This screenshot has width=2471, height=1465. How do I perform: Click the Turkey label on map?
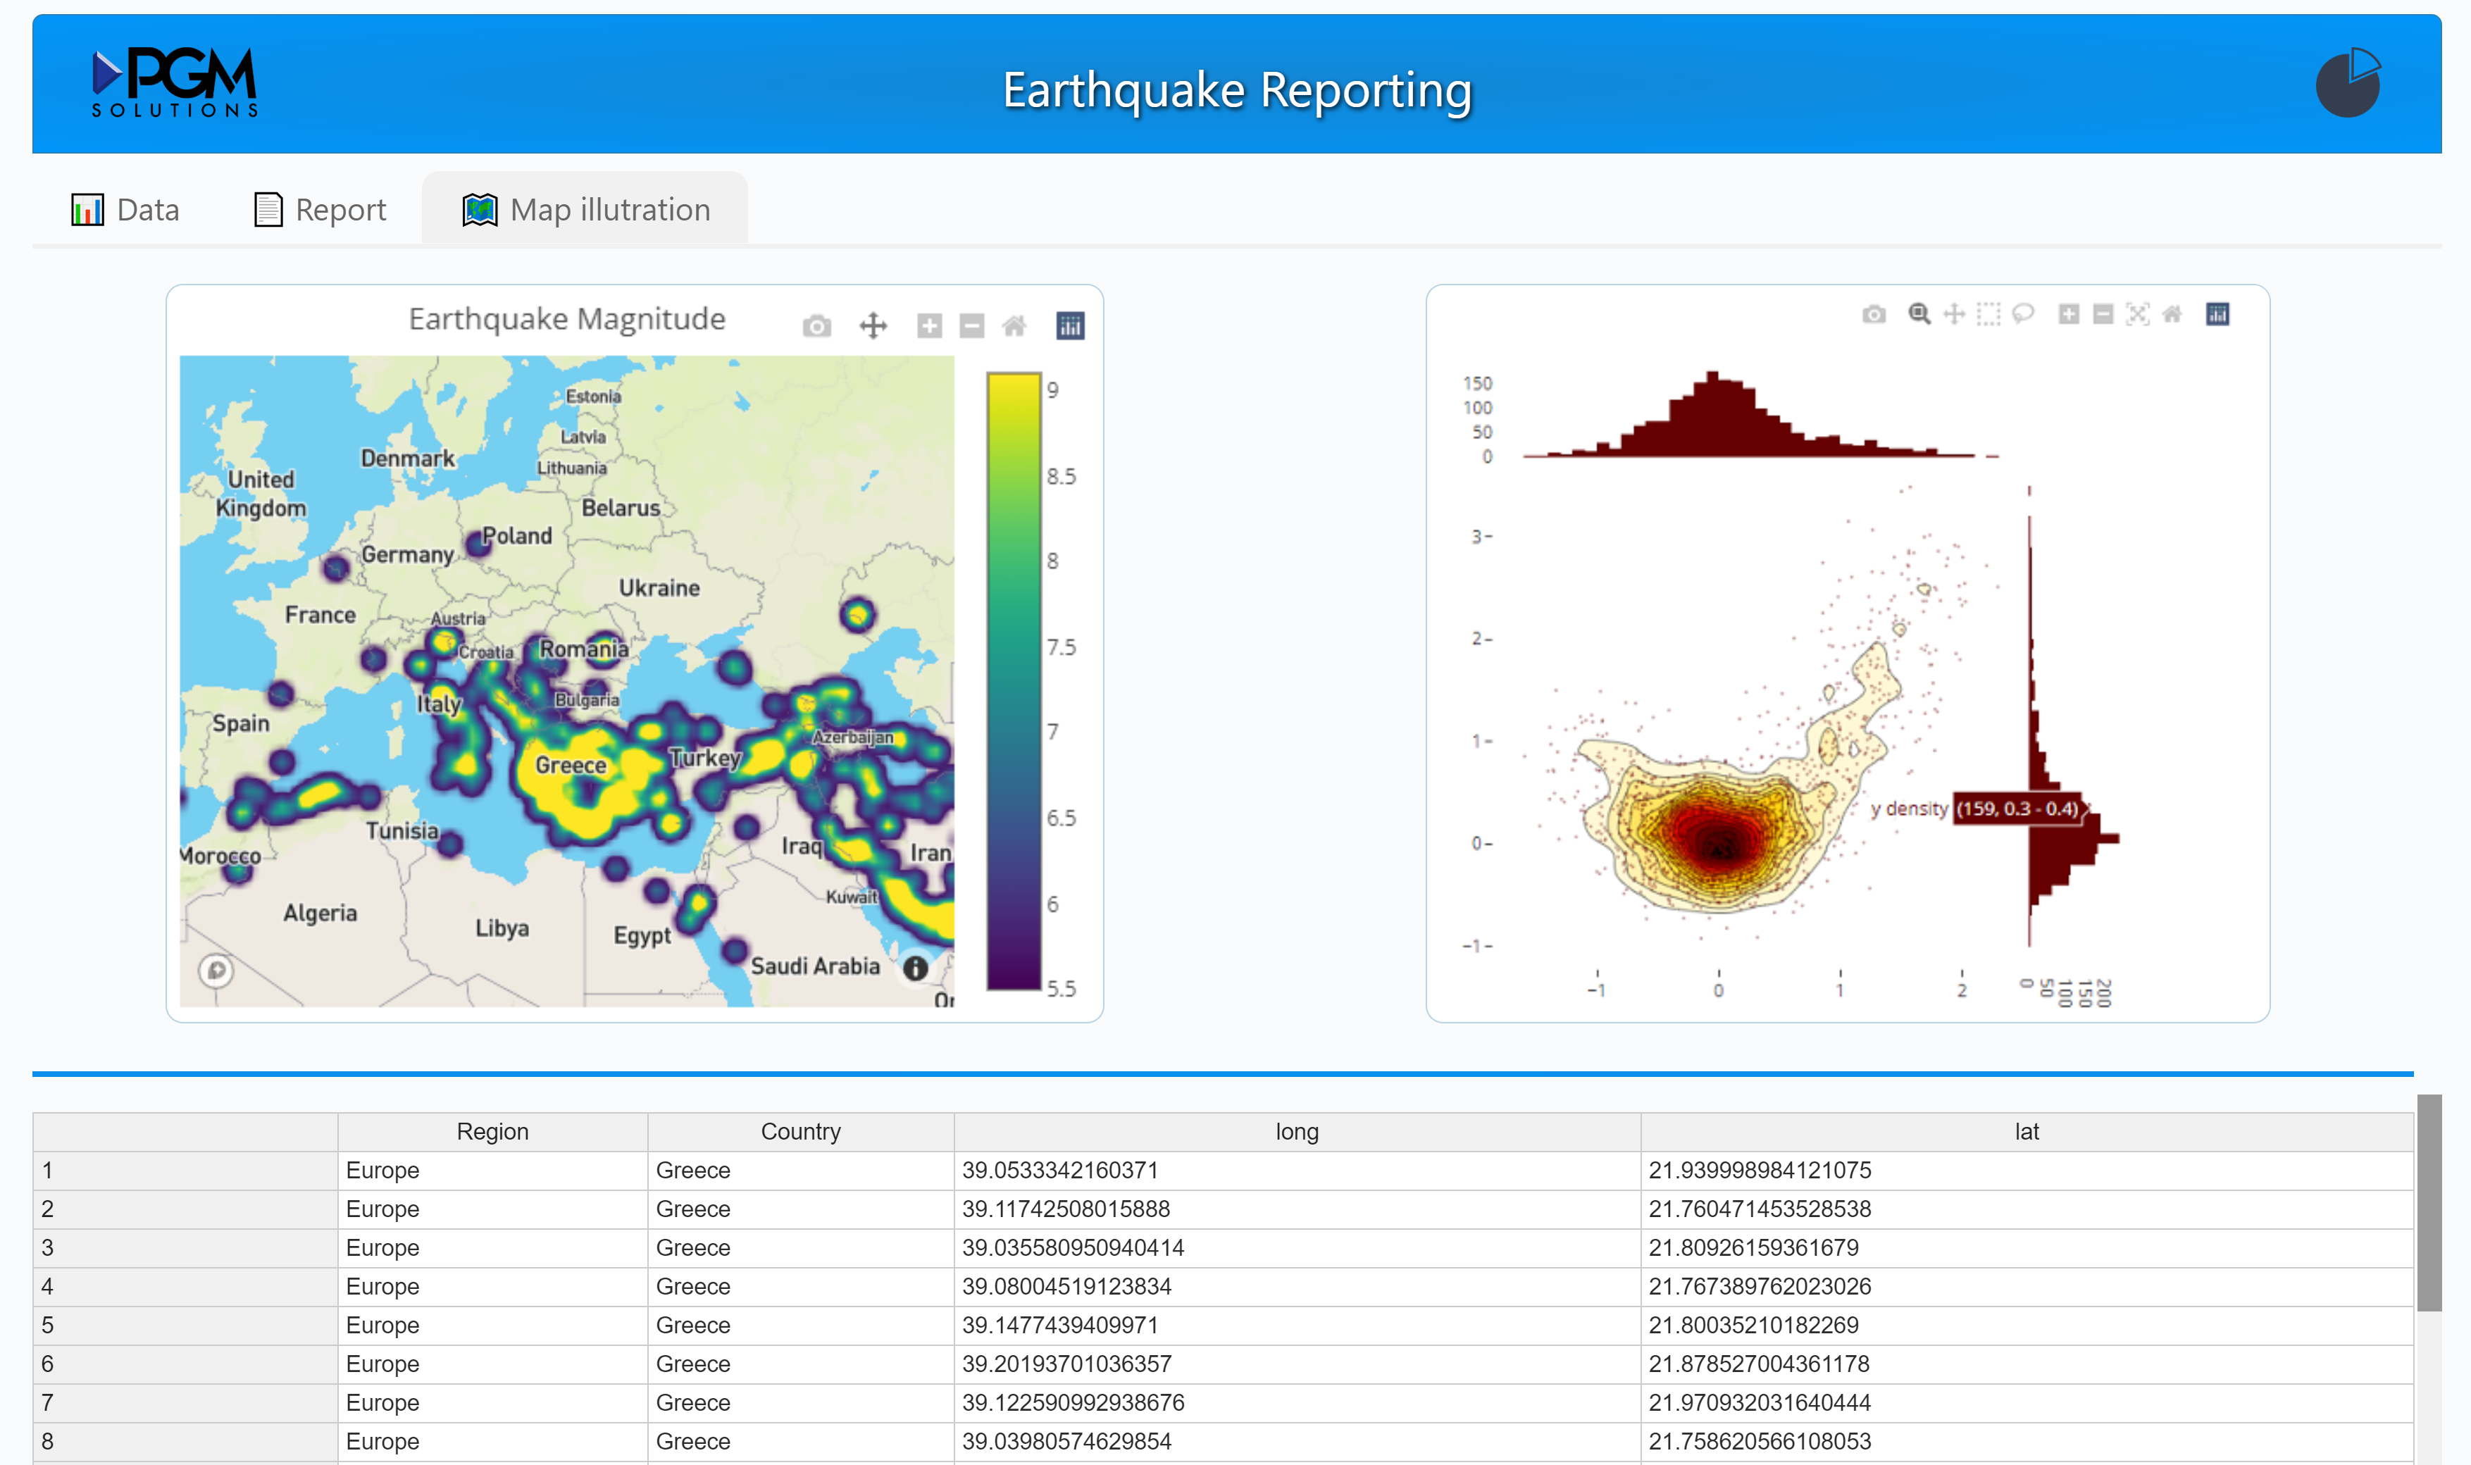(705, 758)
